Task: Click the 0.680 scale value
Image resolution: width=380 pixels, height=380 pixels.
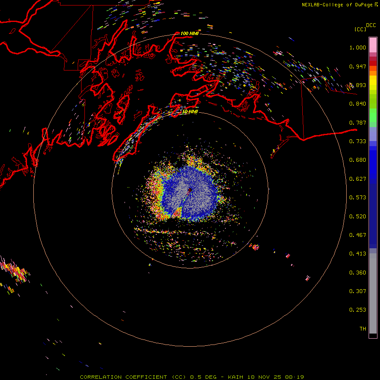Action: tap(358, 160)
